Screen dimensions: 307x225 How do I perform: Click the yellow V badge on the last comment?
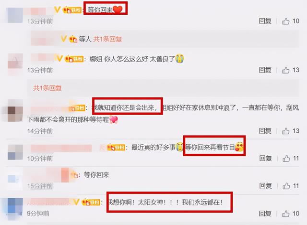[76, 202]
